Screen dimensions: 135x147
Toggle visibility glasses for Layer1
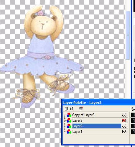pyautogui.click(x=124, y=132)
